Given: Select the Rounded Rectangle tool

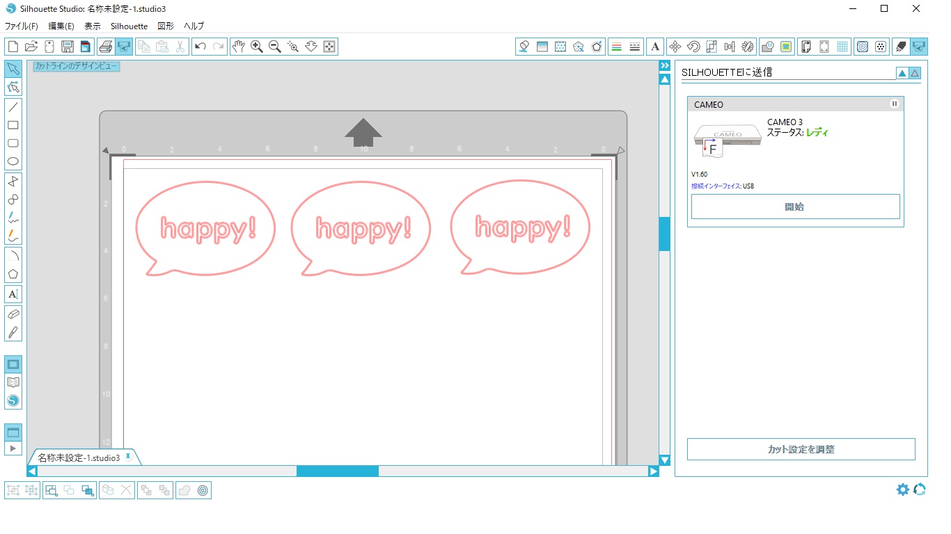Looking at the screenshot, I should [x=13, y=144].
